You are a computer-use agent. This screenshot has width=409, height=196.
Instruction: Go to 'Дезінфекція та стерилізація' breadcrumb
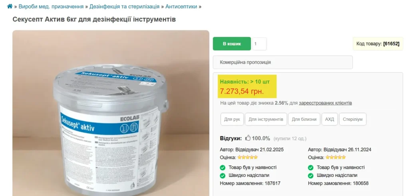coord(125,6)
